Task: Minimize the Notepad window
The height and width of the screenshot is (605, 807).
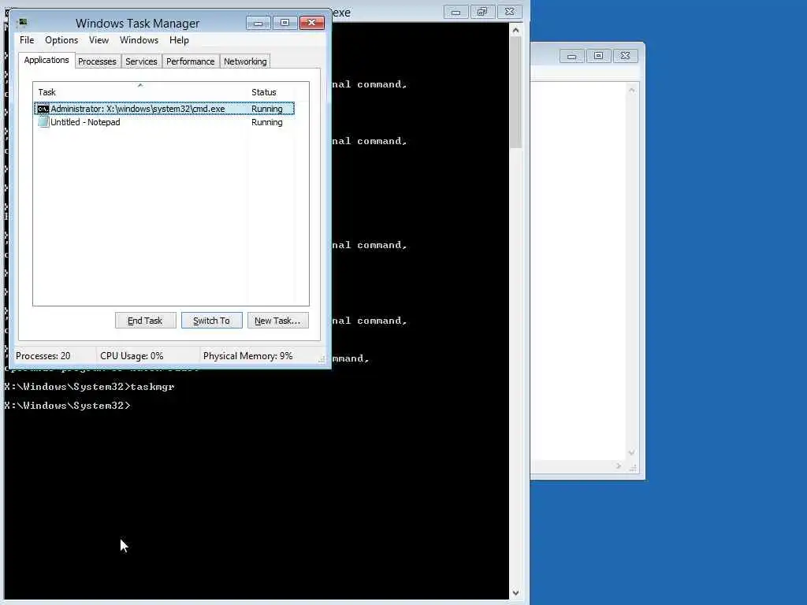Action: (x=572, y=56)
